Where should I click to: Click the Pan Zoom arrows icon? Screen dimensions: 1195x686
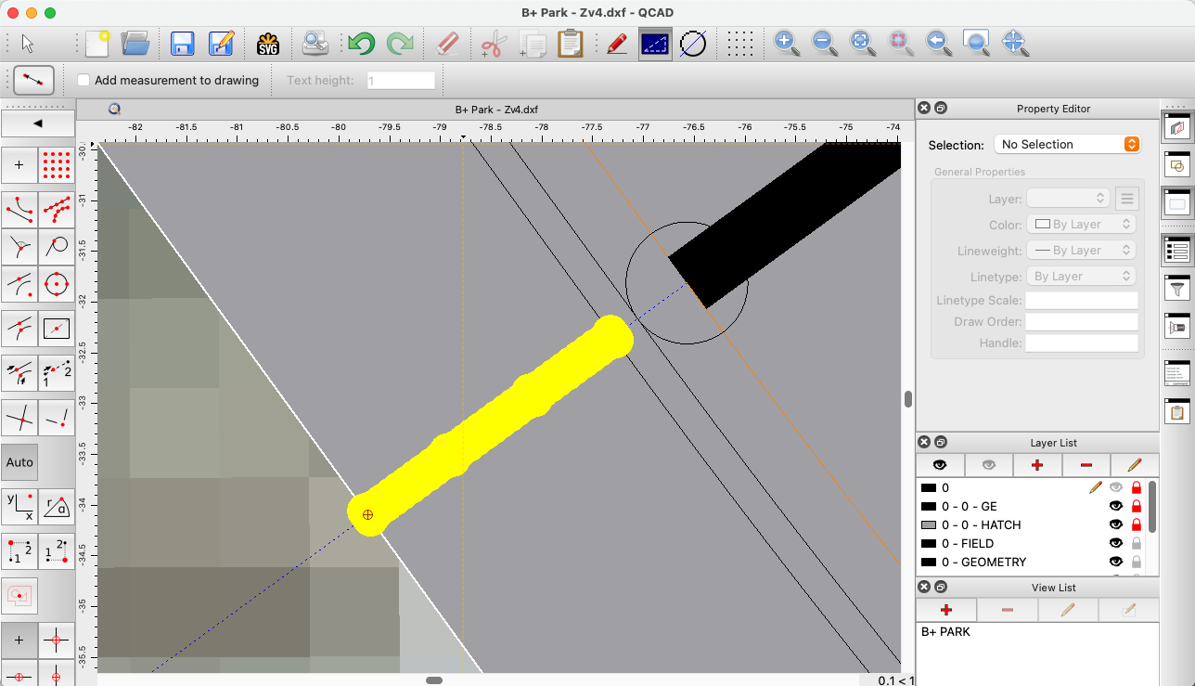[1014, 44]
